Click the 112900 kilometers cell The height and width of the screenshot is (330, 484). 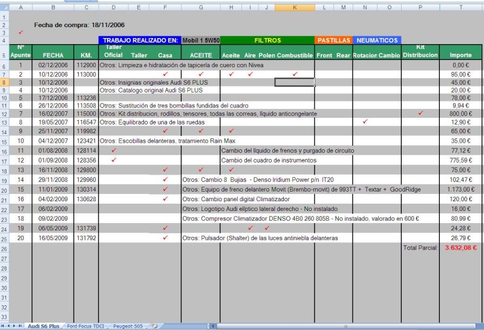(x=86, y=65)
